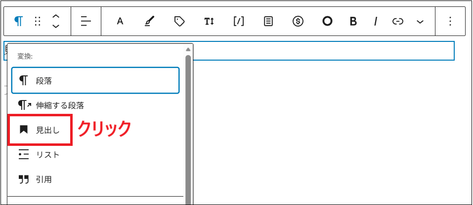This screenshot has width=473, height=205.
Task: Choose リスト in the transform menu
Action: click(x=41, y=155)
